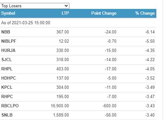Viewport: 164px width, 120px height.
Task: Select NBB's LTP value 367.00
Action: 63,32
